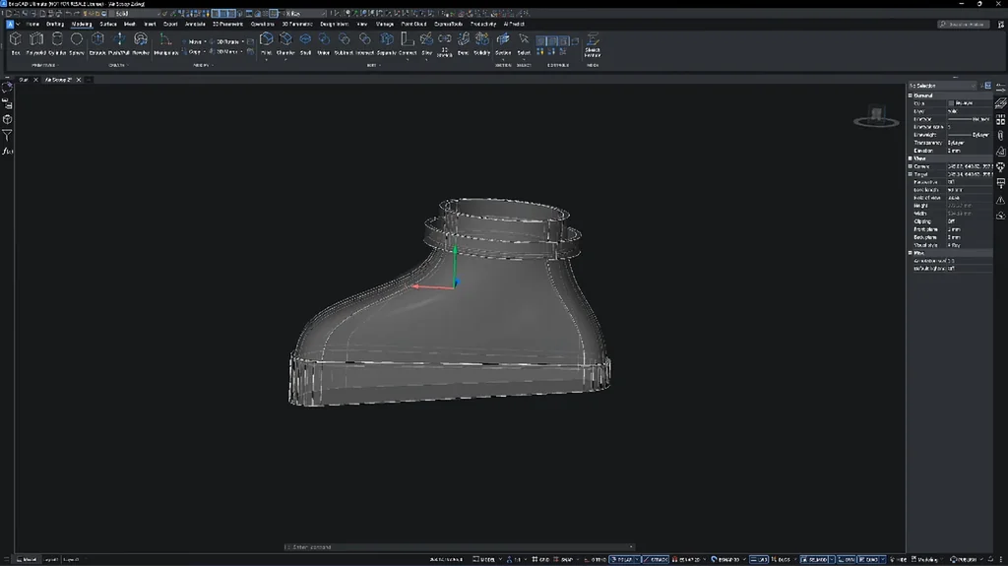
Task: Open the No Selection dropdown in Properties
Action: point(942,86)
